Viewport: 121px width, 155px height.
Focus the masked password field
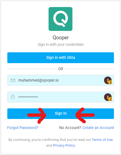(60, 97)
